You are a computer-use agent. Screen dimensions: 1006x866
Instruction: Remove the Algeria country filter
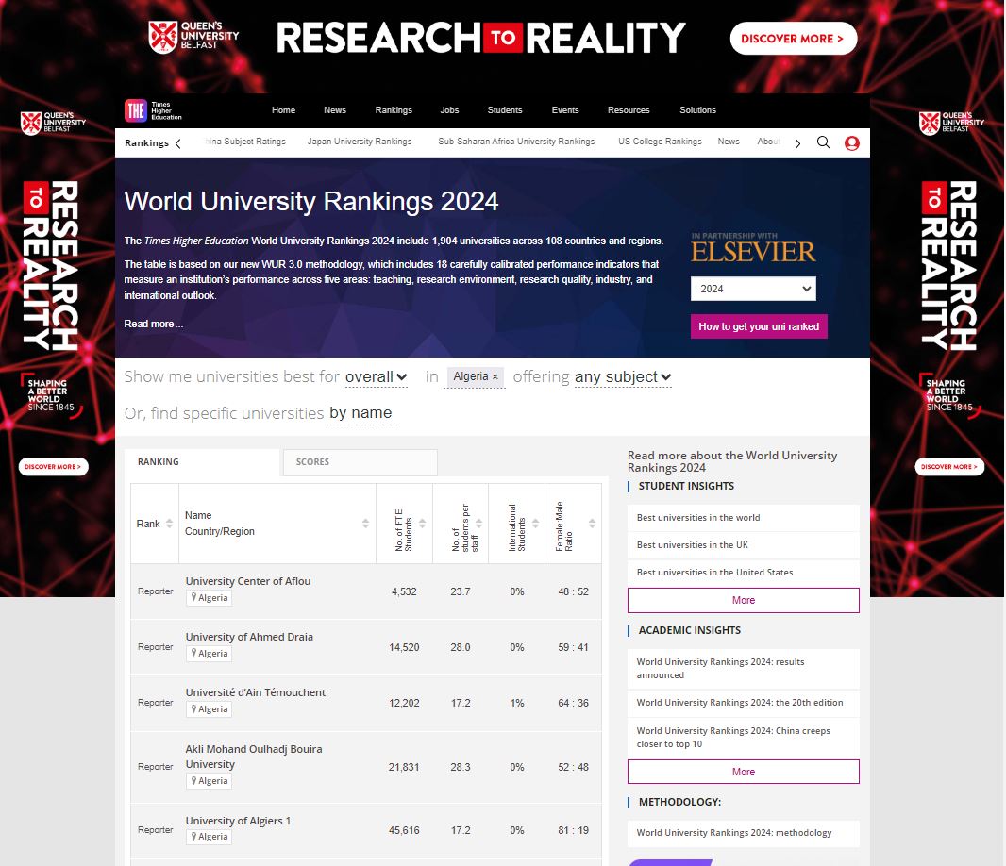tap(495, 377)
